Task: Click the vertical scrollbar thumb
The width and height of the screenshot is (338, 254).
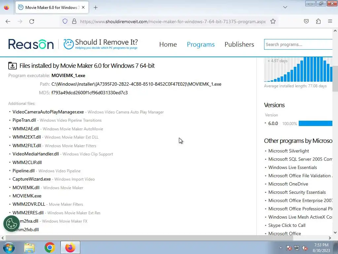Action: click(x=335, y=79)
